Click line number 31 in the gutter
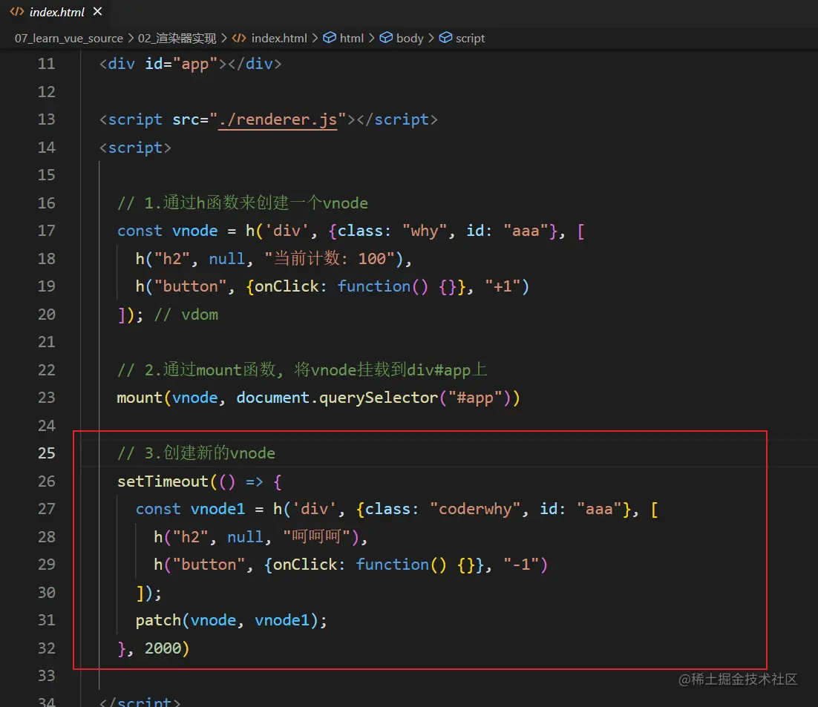Viewport: 818px width, 707px height. pyautogui.click(x=47, y=620)
